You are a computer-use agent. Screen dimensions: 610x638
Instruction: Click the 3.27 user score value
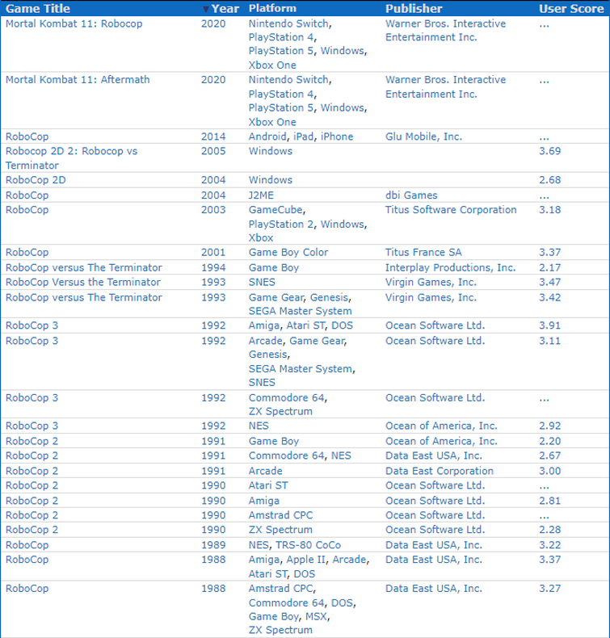pyautogui.click(x=549, y=589)
